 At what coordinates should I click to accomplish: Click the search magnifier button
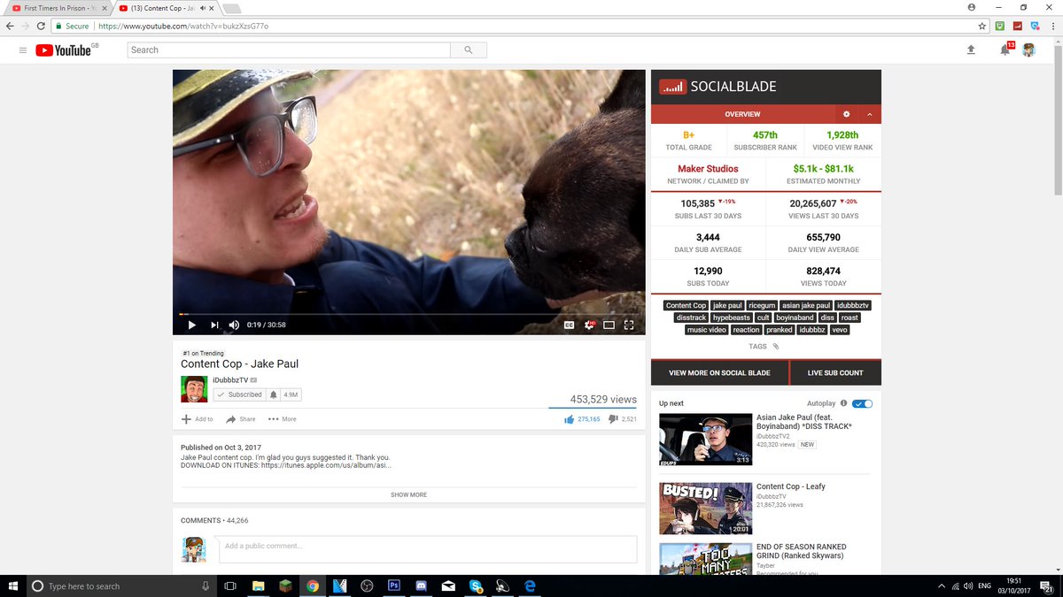pos(468,50)
